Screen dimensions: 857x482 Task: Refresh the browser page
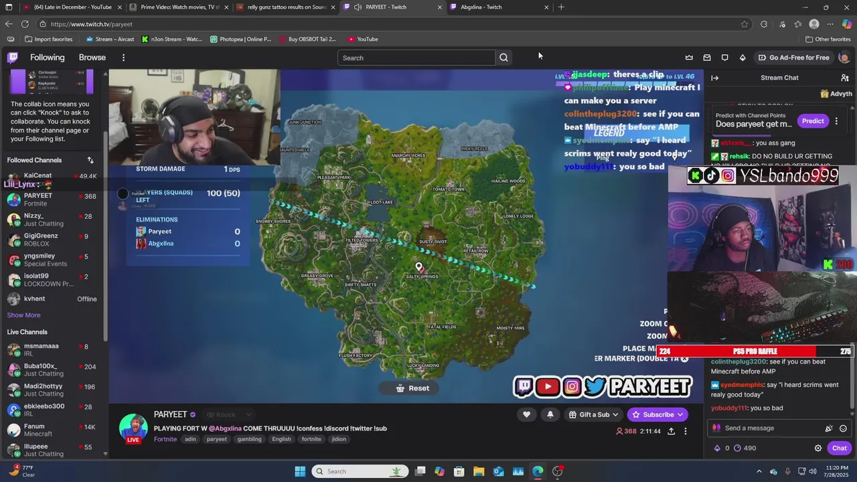[x=25, y=24]
